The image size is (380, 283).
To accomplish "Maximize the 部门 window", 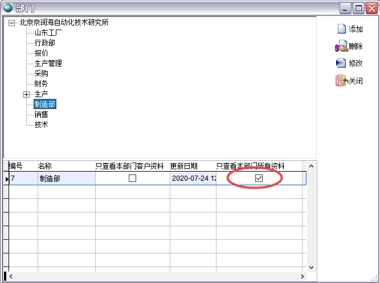I will click(358, 8).
